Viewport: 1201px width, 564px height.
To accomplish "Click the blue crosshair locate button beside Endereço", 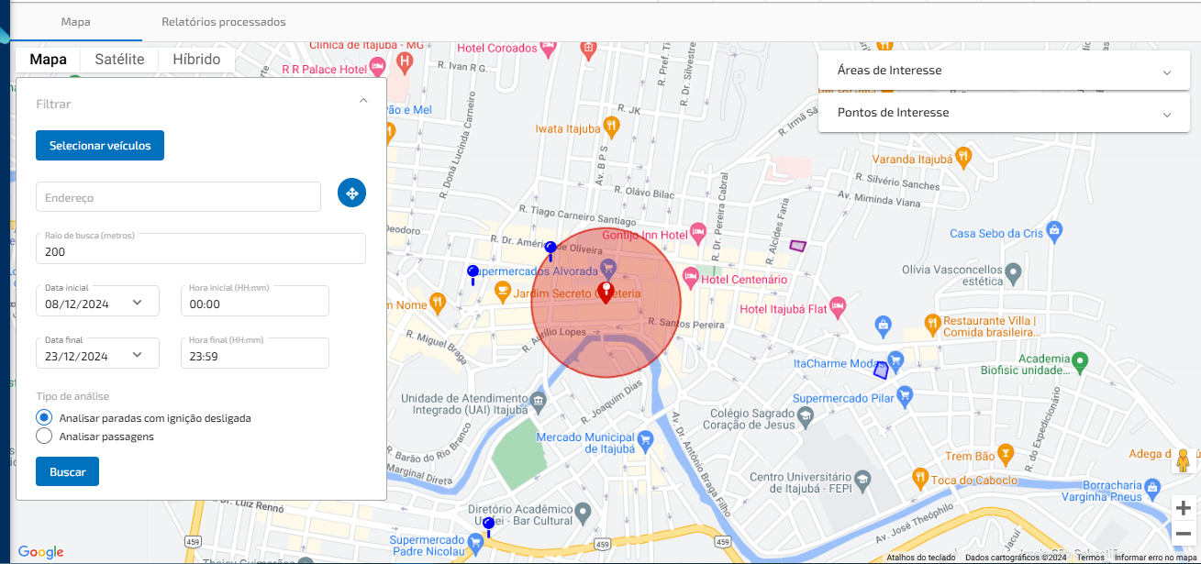I will tap(352, 193).
